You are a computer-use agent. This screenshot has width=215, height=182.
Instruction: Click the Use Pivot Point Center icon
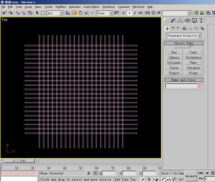click(116, 13)
